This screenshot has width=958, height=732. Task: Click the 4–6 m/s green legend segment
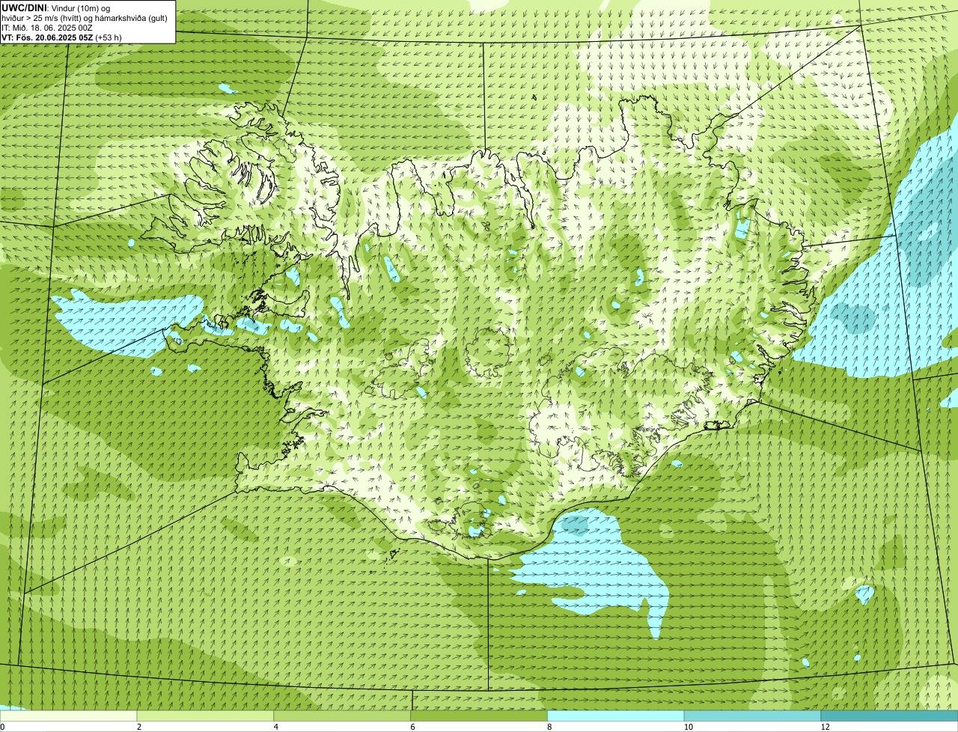pos(342,716)
